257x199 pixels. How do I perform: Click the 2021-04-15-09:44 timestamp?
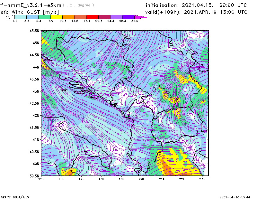coord(235,197)
